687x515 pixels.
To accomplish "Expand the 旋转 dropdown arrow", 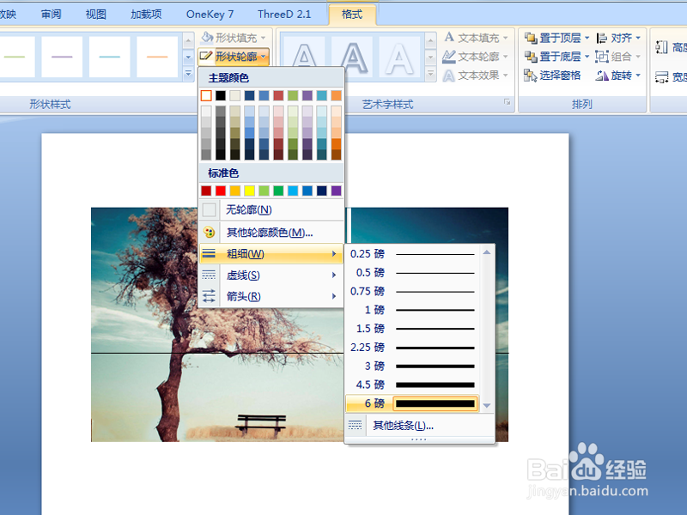I will [638, 76].
